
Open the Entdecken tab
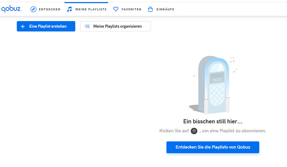click(x=45, y=9)
